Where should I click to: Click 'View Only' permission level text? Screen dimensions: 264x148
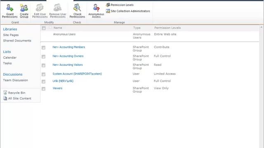pyautogui.click(x=161, y=88)
